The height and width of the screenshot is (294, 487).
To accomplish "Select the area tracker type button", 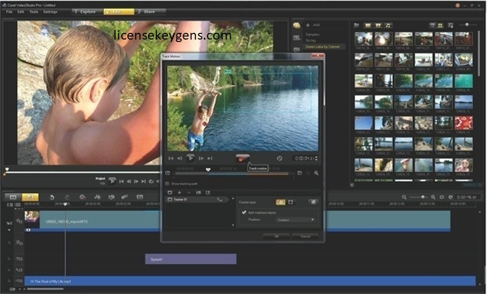I will (x=291, y=202).
